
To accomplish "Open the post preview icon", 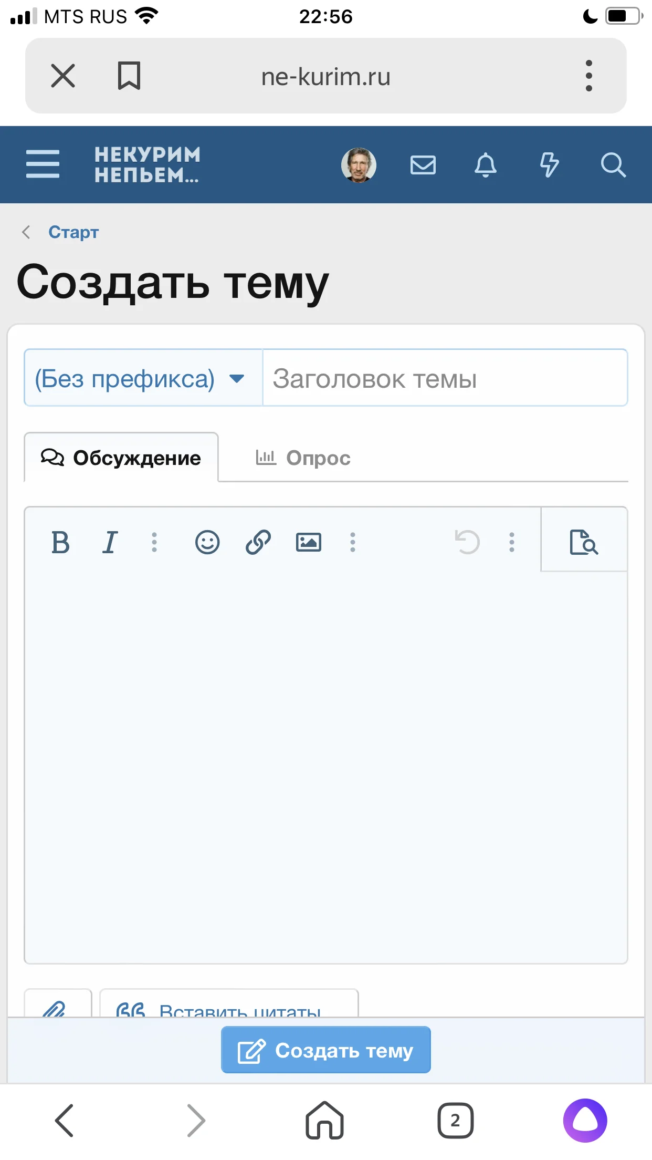I will point(584,542).
